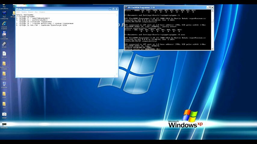Select the old.rom file icon
The width and height of the screenshot is (257, 144).
point(4,54)
